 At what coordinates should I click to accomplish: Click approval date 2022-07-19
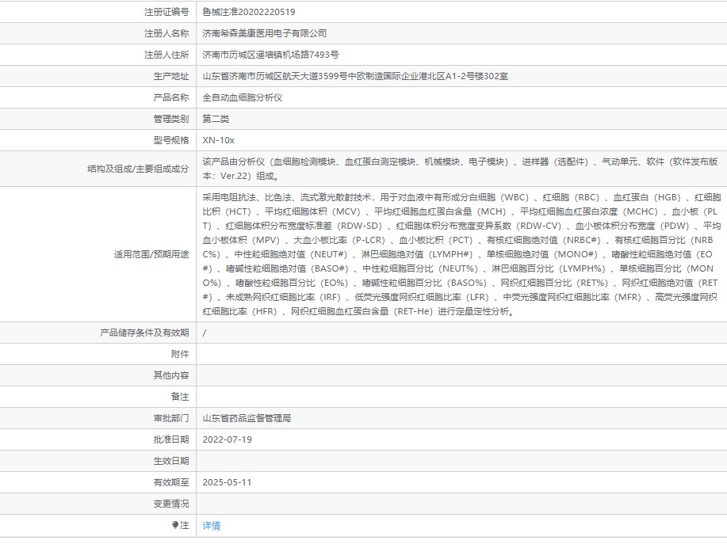[227, 439]
